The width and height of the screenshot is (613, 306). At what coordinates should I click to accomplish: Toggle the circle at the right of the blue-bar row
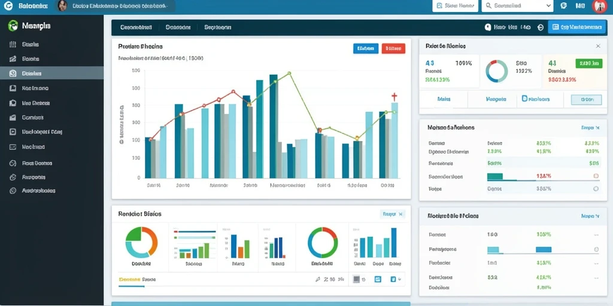[x=596, y=249]
